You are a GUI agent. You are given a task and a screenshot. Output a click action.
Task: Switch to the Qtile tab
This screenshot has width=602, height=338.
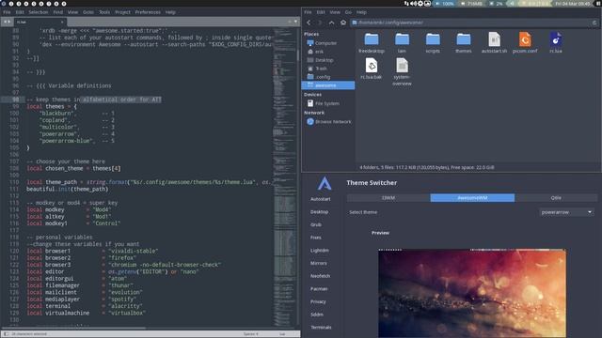coord(556,198)
